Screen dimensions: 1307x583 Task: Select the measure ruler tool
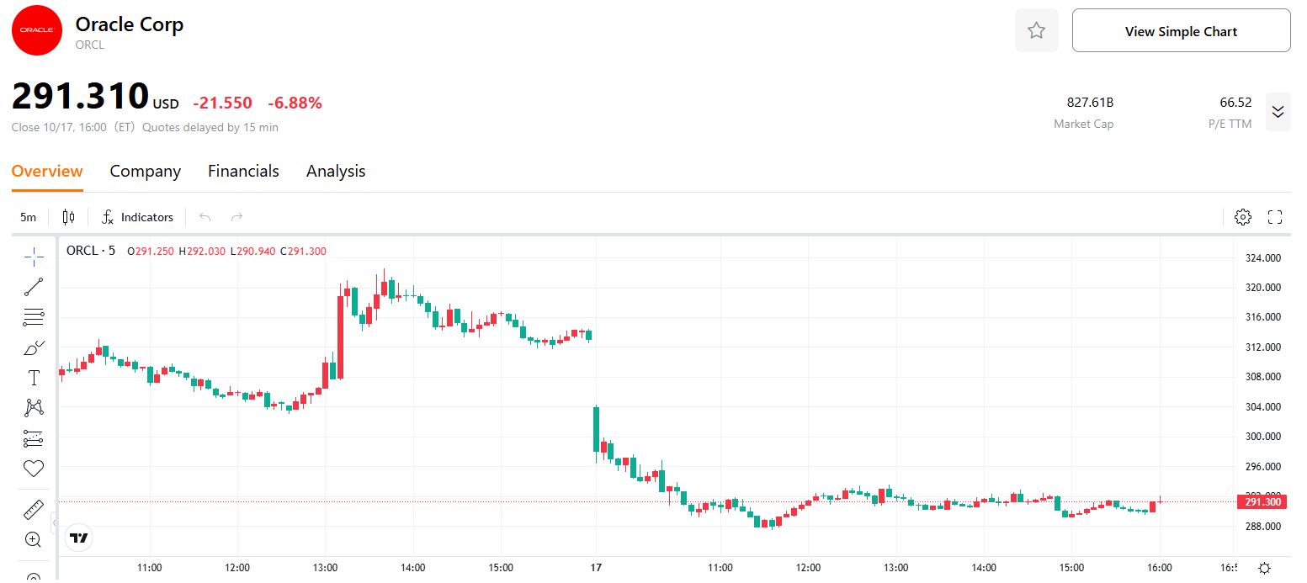tap(34, 509)
